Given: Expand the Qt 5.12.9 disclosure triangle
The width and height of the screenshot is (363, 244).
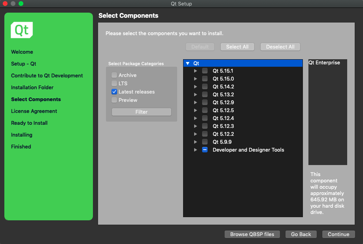Looking at the screenshot, I should [x=195, y=103].
